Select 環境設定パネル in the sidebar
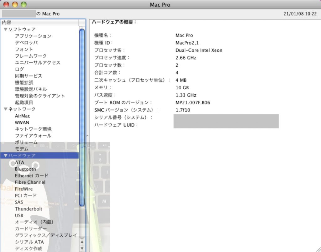 tap(31, 89)
